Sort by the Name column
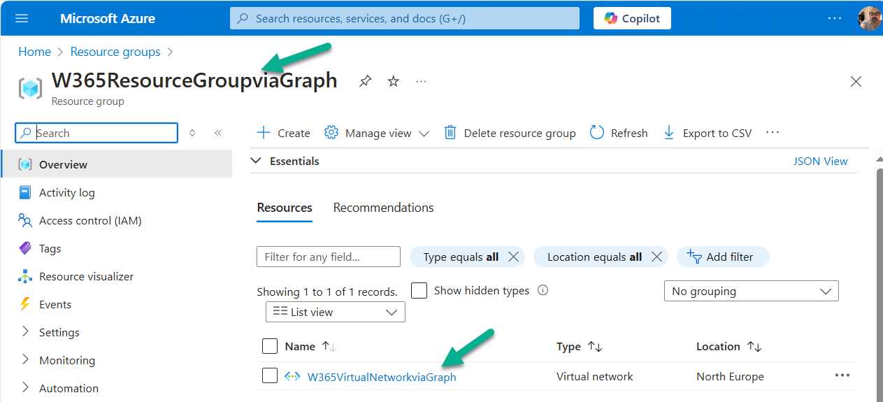The image size is (883, 402). pos(310,346)
